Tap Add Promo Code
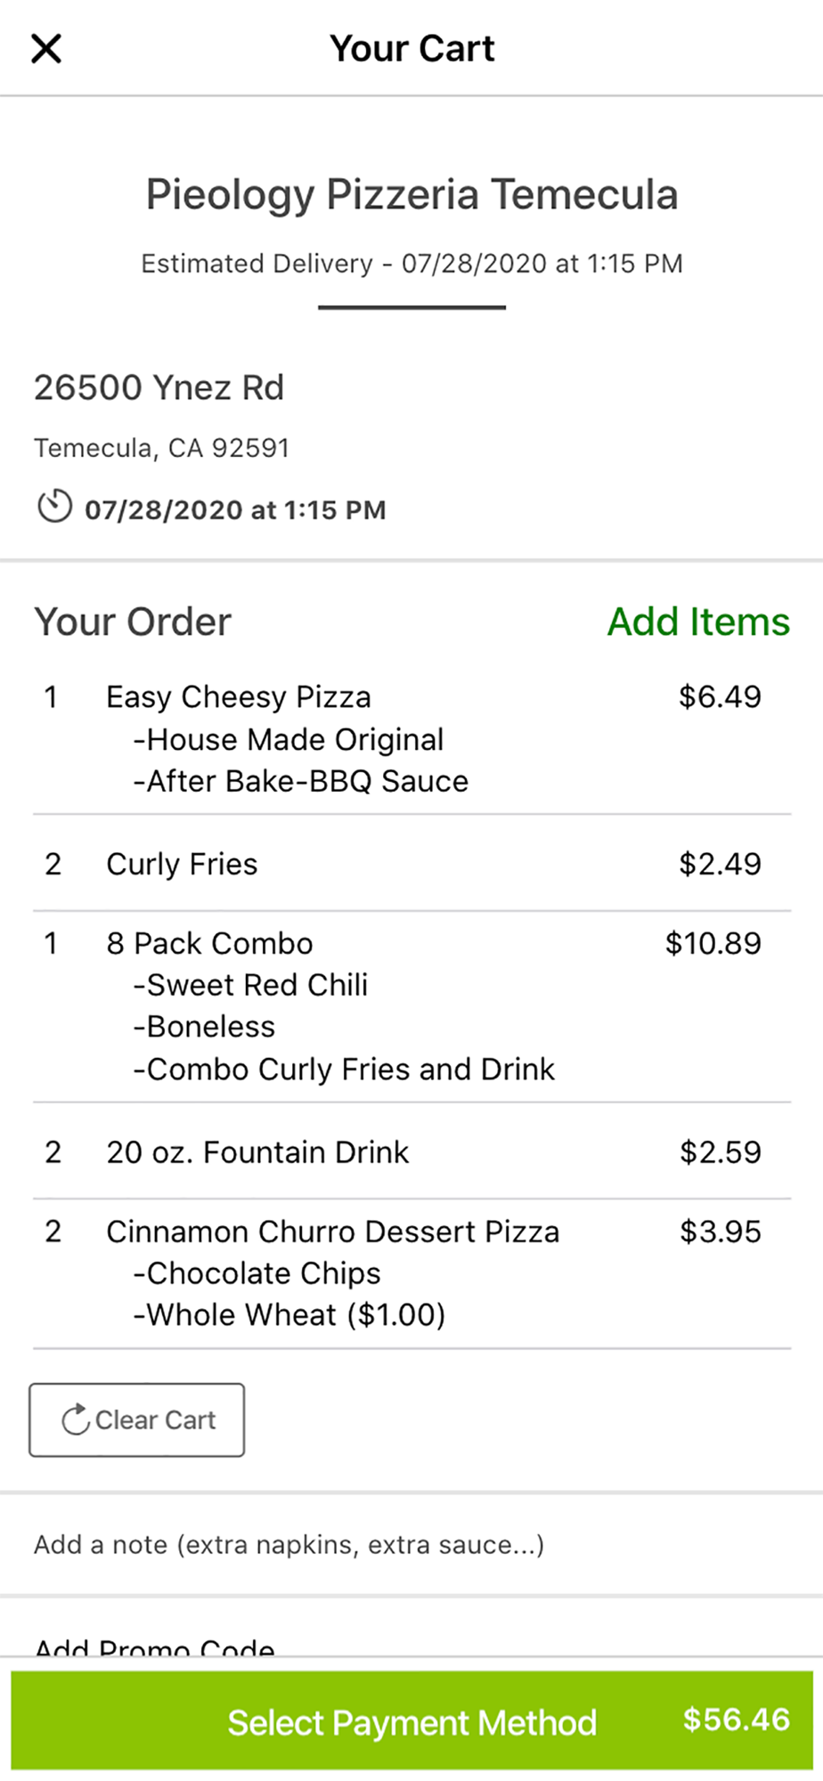Image resolution: width=823 pixels, height=1781 pixels. coord(154,1647)
